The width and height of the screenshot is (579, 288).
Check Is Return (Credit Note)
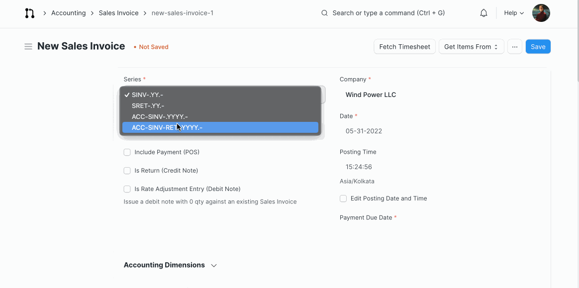click(127, 171)
